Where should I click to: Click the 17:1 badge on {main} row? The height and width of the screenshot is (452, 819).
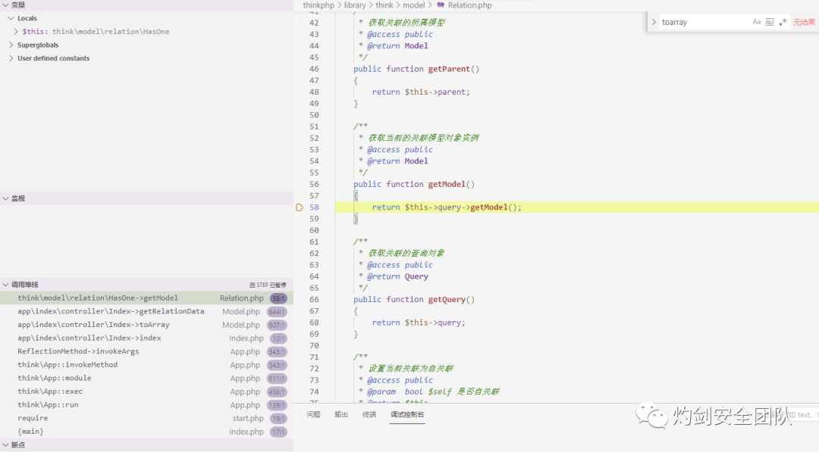(x=278, y=432)
